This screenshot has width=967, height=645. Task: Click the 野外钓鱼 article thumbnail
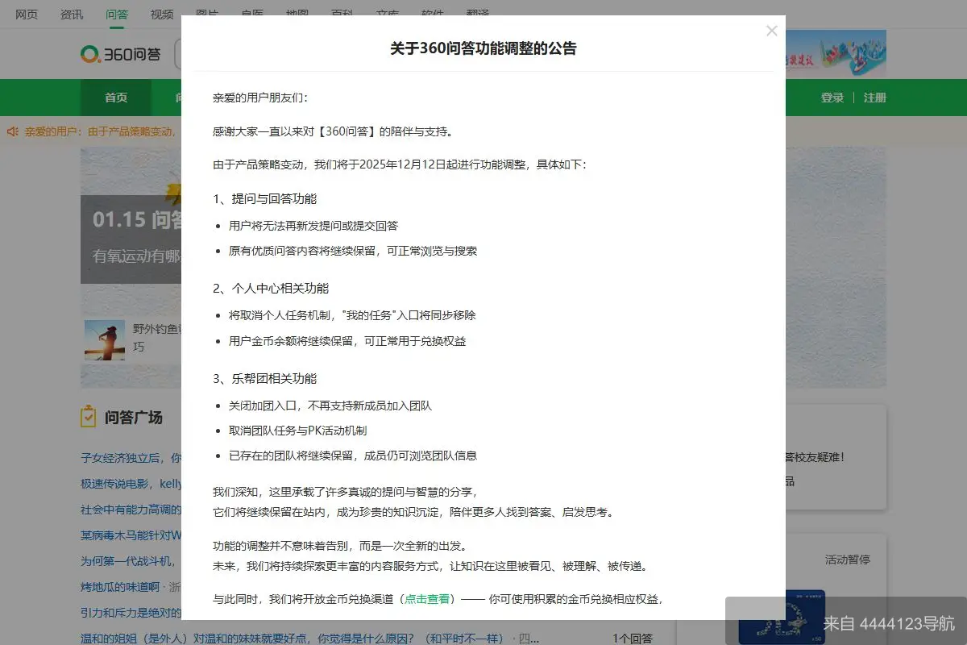click(x=105, y=339)
